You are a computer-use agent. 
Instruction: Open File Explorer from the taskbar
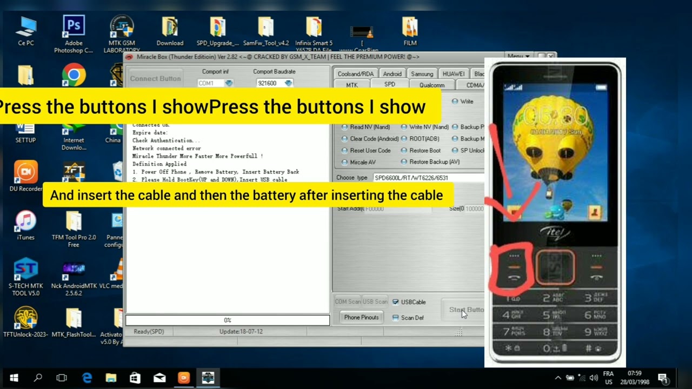(x=111, y=378)
